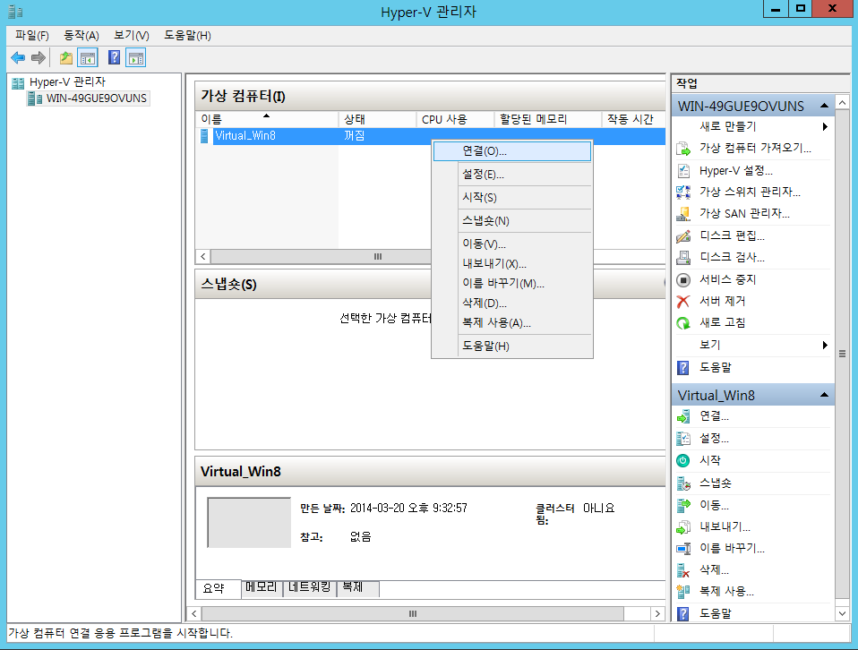Click the Up one level folder icon
The width and height of the screenshot is (858, 650).
coord(66,57)
